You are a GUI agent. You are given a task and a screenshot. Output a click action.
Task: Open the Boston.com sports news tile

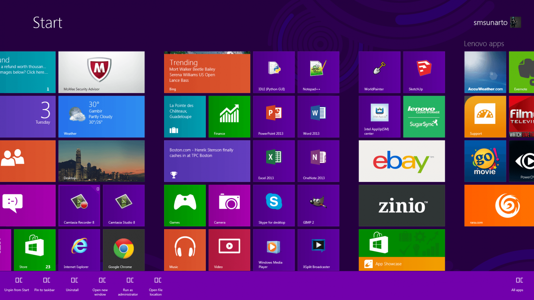pos(207,161)
